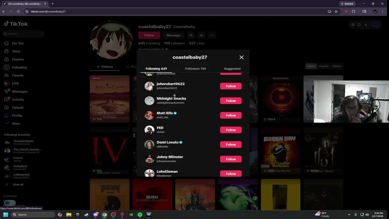
Task: Open Johny Münster's avatar
Action: (x=149, y=159)
